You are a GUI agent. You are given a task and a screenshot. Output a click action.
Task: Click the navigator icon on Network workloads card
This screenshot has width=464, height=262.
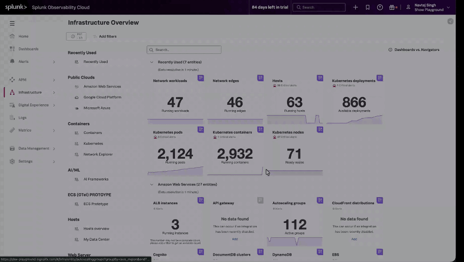coord(201,78)
